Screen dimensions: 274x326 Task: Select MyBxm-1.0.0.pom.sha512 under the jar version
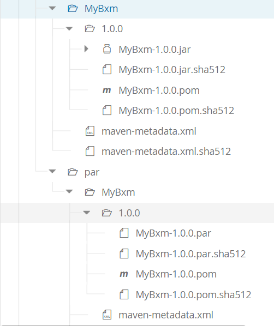point(176,111)
